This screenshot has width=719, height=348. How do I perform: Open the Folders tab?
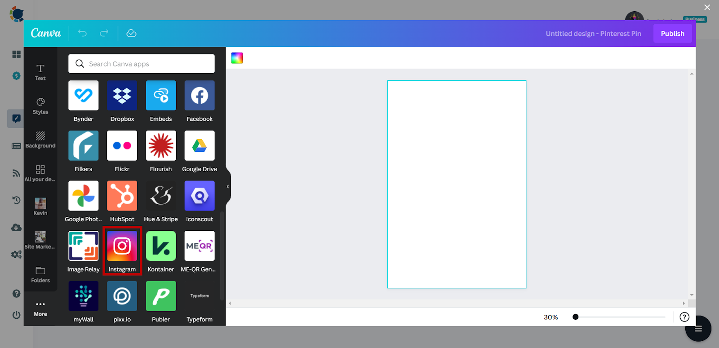tap(40, 274)
